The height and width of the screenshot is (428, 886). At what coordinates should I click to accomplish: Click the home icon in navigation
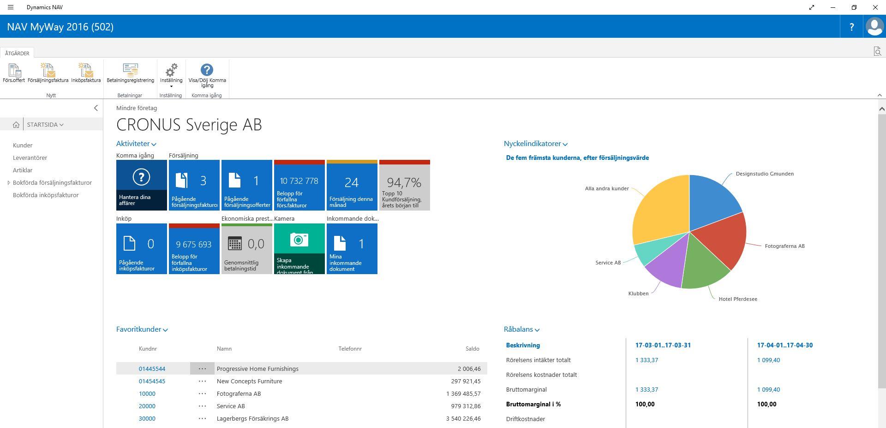(16, 124)
